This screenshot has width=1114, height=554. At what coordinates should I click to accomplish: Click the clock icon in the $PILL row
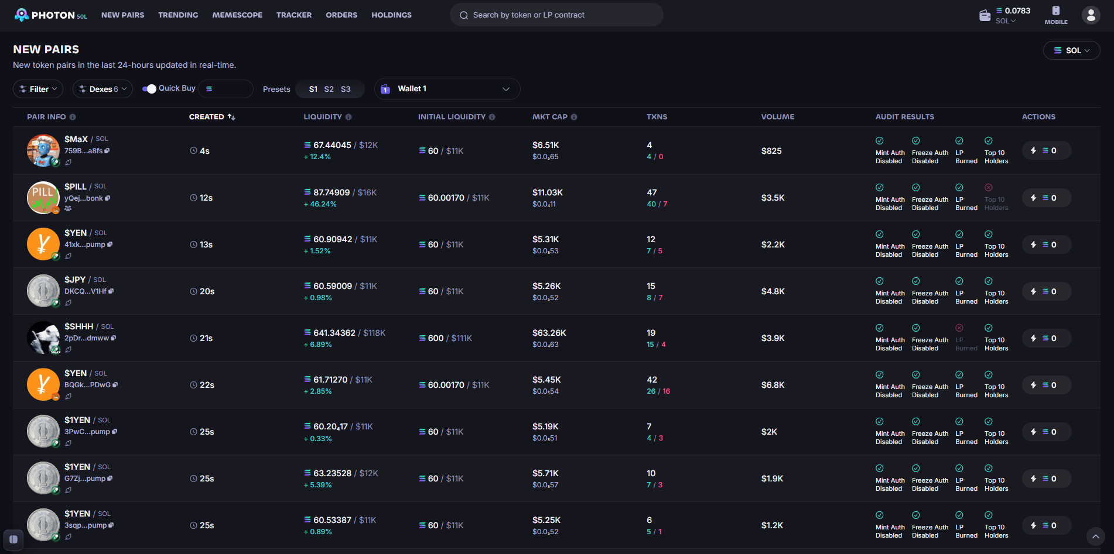pos(193,198)
